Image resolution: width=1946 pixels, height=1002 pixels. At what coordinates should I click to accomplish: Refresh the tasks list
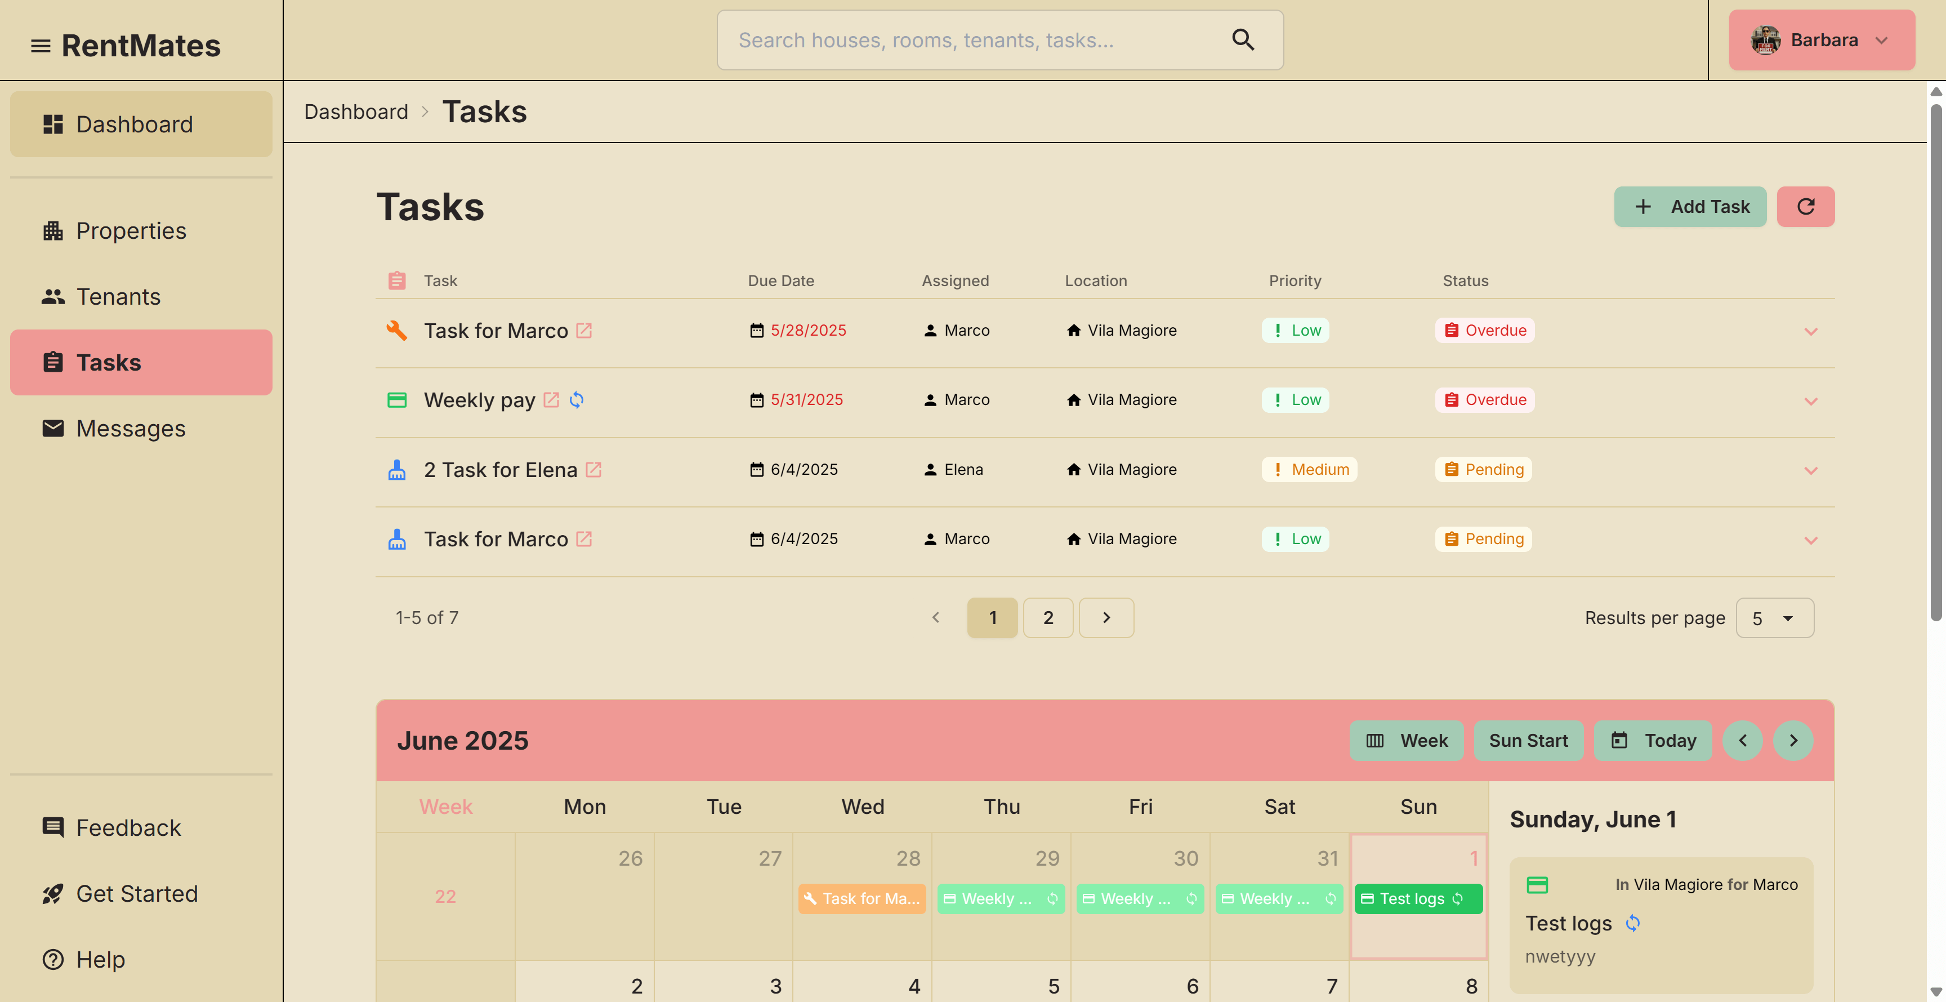tap(1806, 206)
